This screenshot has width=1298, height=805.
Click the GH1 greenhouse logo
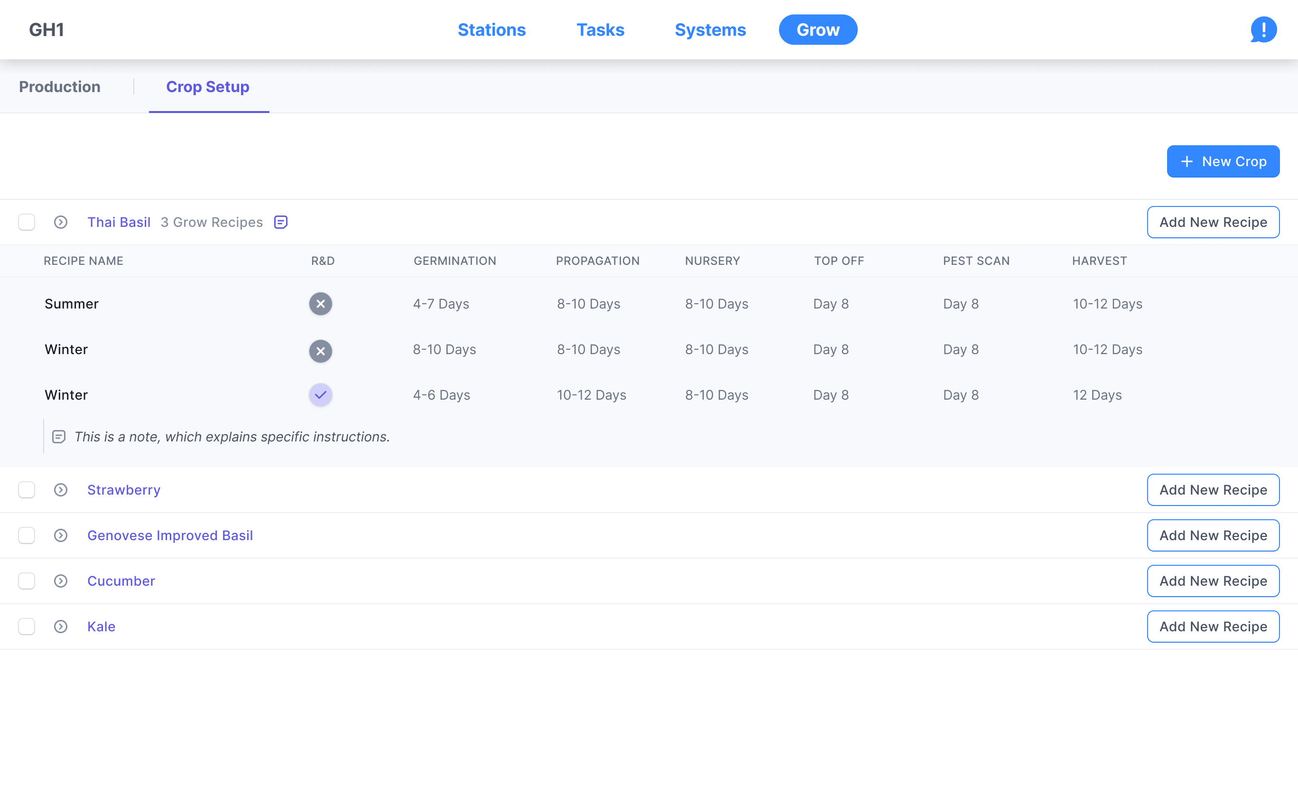[x=46, y=30]
